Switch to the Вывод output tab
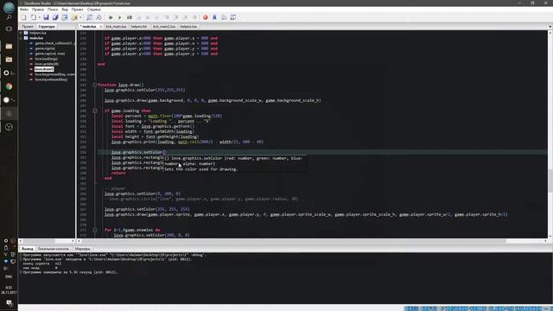553x311 pixels. point(27,249)
